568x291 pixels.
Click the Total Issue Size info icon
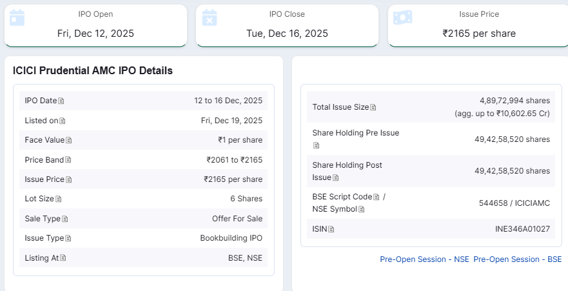pyautogui.click(x=373, y=107)
